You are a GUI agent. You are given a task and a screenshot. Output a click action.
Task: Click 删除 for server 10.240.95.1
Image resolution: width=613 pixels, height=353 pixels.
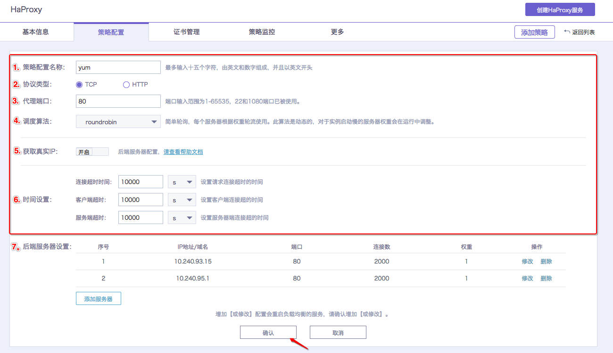coord(546,279)
